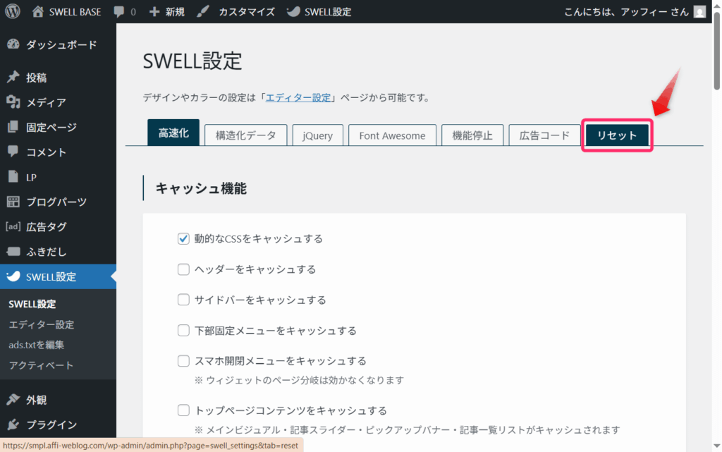Open the 機能停止 tab

[x=472, y=135]
